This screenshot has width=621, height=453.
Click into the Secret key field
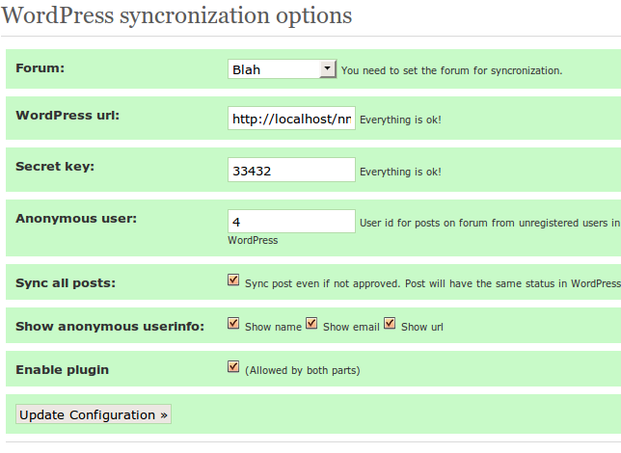coord(291,170)
